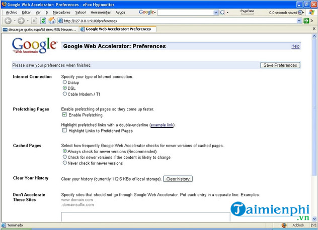
Task: Click the 0.0 seconds saved text
Action: coord(283,13)
